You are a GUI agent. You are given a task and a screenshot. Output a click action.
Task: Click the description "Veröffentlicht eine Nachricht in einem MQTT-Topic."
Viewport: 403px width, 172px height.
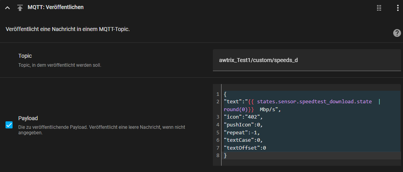(x=68, y=29)
